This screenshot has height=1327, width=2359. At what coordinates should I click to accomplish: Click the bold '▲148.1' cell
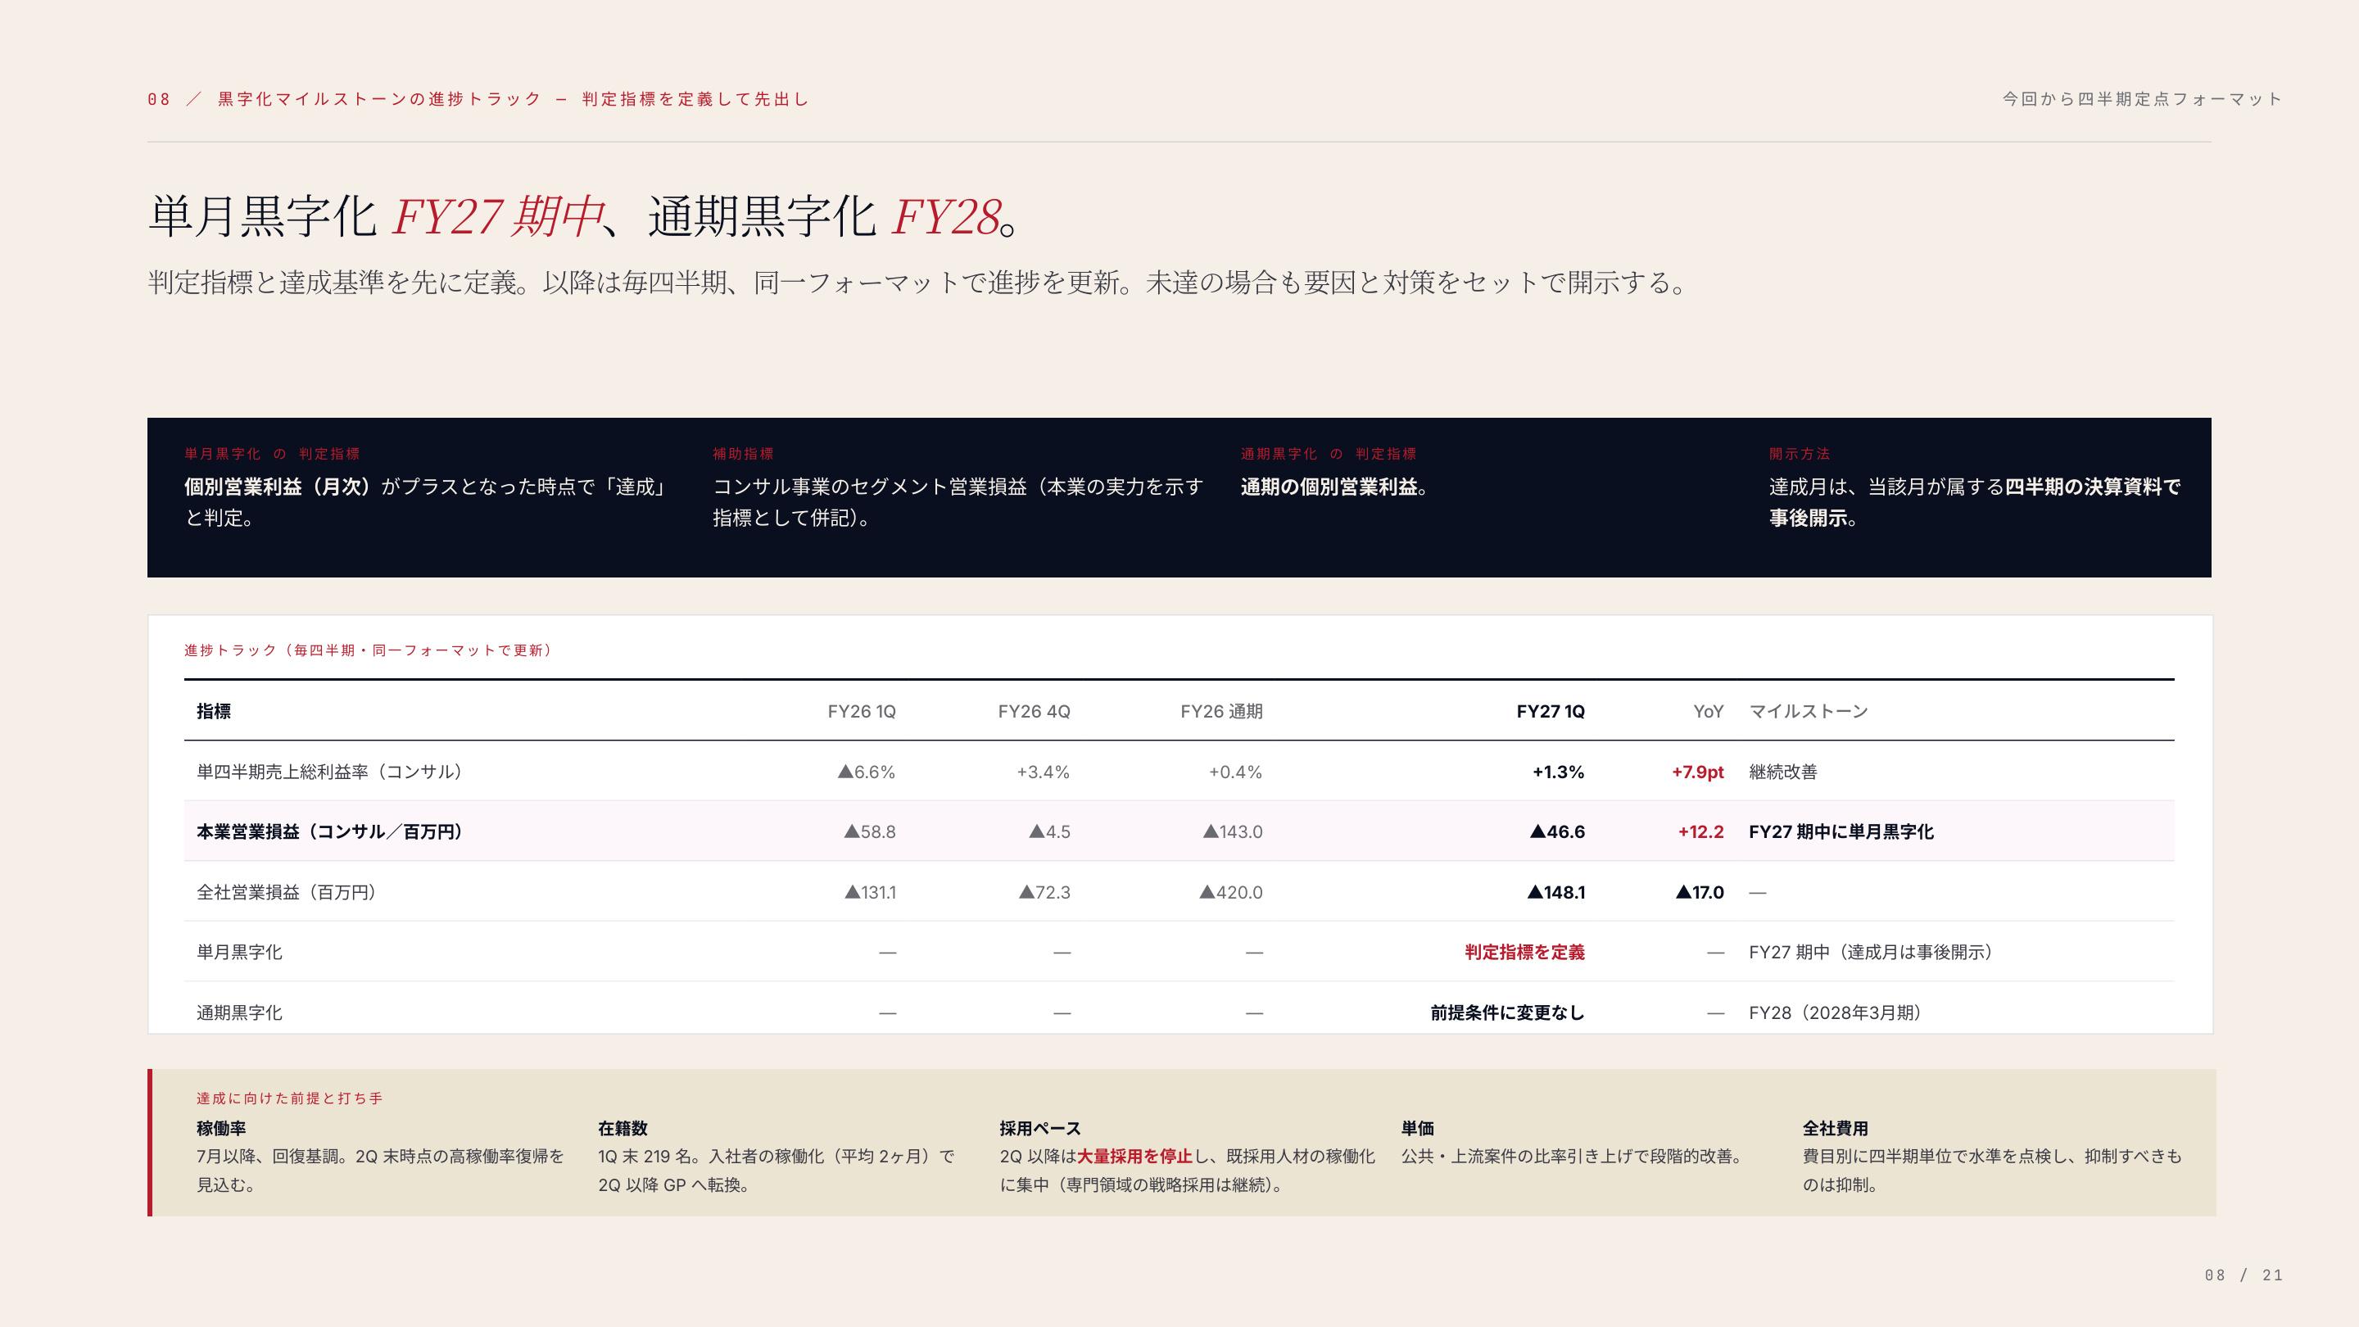click(x=1556, y=892)
